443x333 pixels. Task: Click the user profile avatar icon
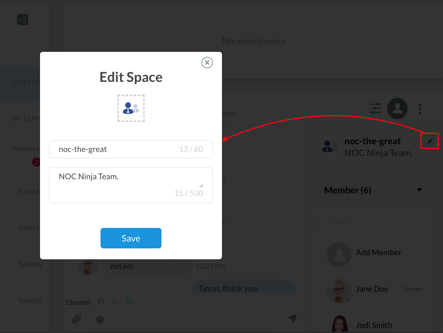[397, 108]
